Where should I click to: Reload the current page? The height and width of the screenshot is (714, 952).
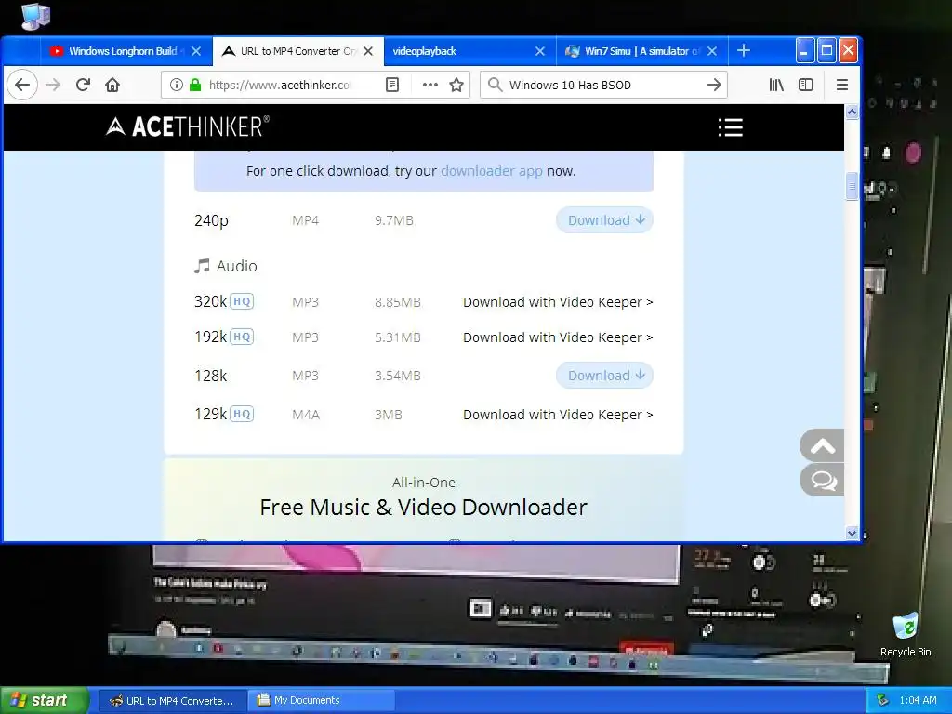point(83,85)
